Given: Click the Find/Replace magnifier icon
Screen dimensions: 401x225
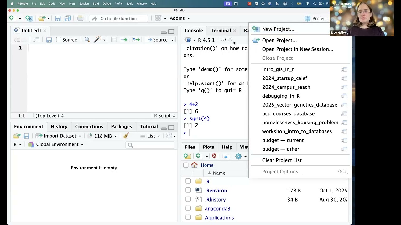Looking at the screenshot, I should (x=87, y=40).
